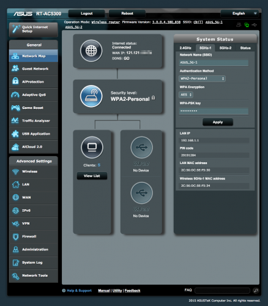The image size is (268, 306).
Task: Click the Clients computer monitor icon
Action: 92,147
